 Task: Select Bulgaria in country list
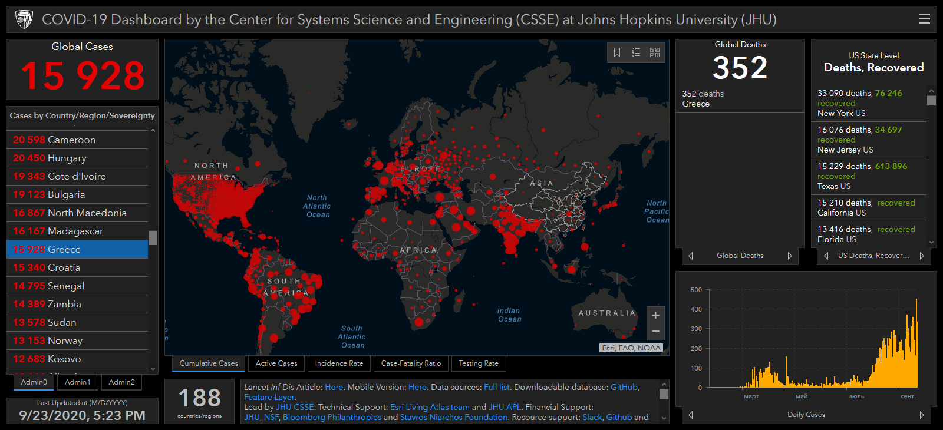(x=77, y=194)
